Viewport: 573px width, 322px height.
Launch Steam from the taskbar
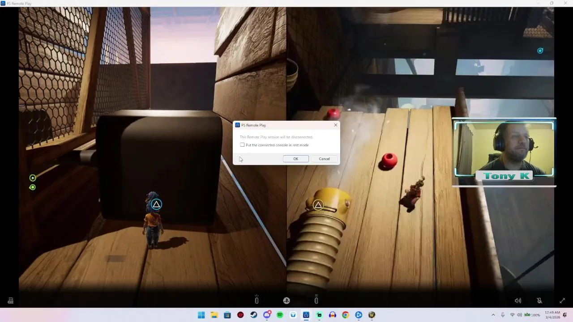pyautogui.click(x=254, y=315)
